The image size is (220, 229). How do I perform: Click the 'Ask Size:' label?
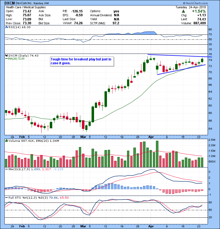coord(45,15)
